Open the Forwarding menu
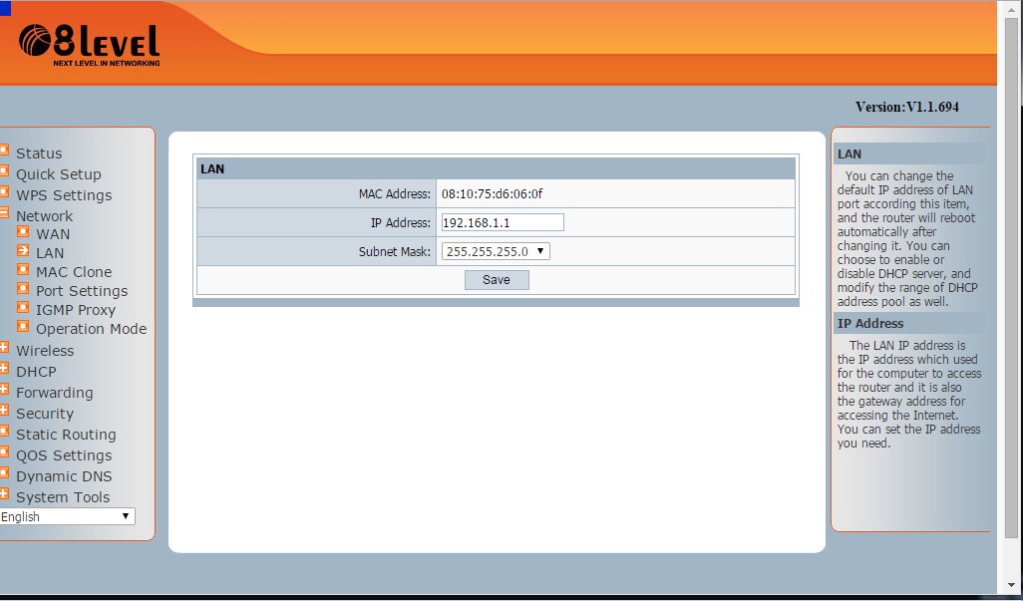The image size is (1023, 601). [x=55, y=393]
